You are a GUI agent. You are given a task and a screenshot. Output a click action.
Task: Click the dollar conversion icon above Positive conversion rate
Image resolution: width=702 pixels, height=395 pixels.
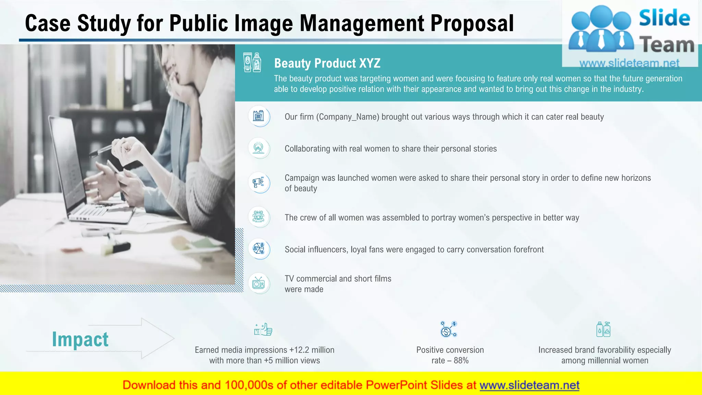coord(449,329)
